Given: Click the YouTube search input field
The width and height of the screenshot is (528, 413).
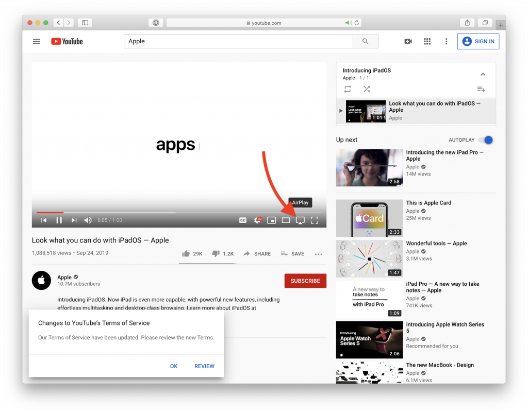Looking at the screenshot, I should pos(238,41).
